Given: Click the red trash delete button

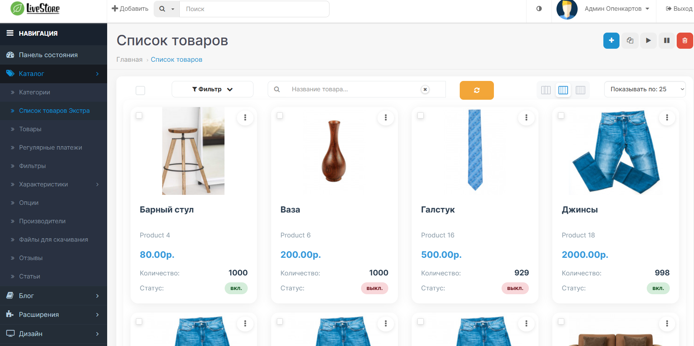Looking at the screenshot, I should [685, 41].
